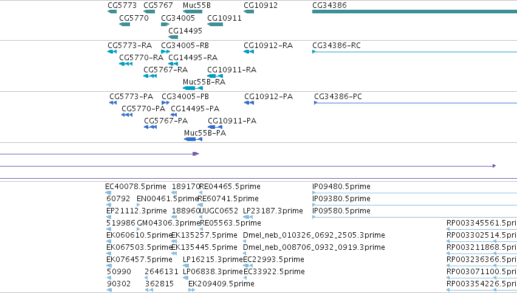The width and height of the screenshot is (517, 293).
Task: Select the EK060610.5prime EST label
Action: click(140, 235)
